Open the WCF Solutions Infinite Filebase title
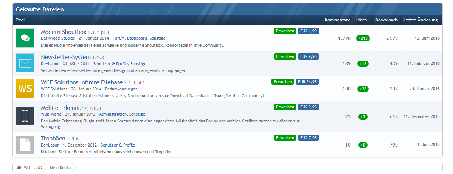 [x=82, y=82]
